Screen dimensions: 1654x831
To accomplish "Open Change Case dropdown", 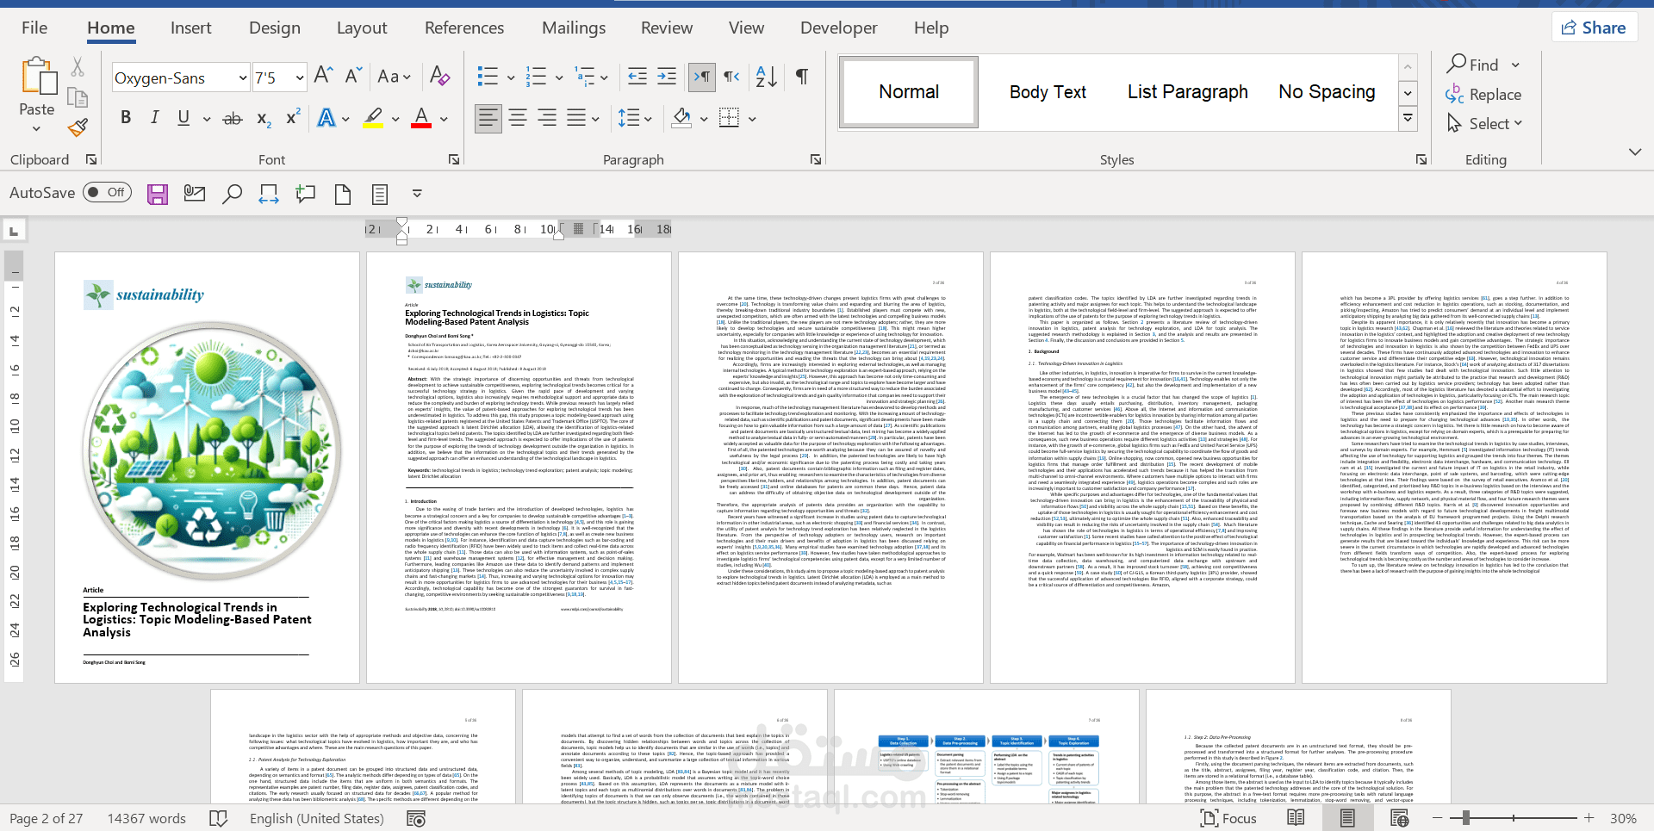I will coord(394,76).
